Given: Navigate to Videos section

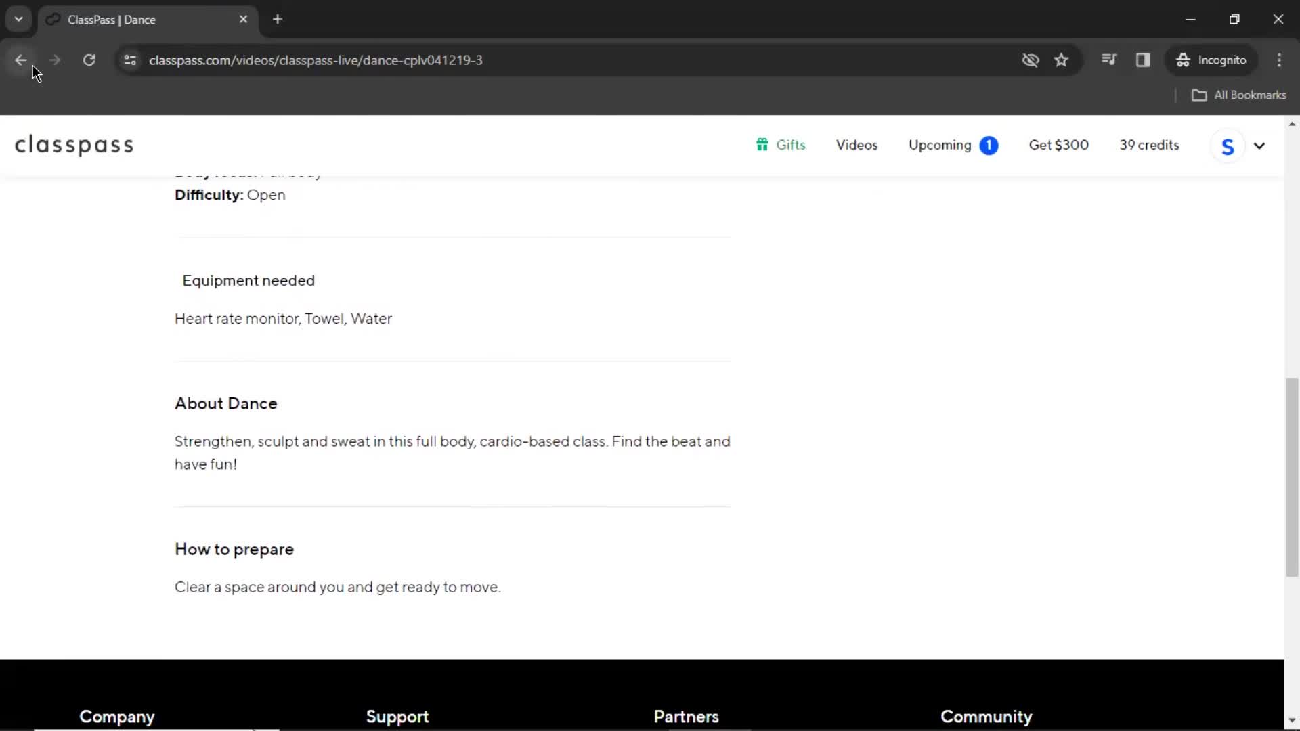Looking at the screenshot, I should tap(857, 145).
